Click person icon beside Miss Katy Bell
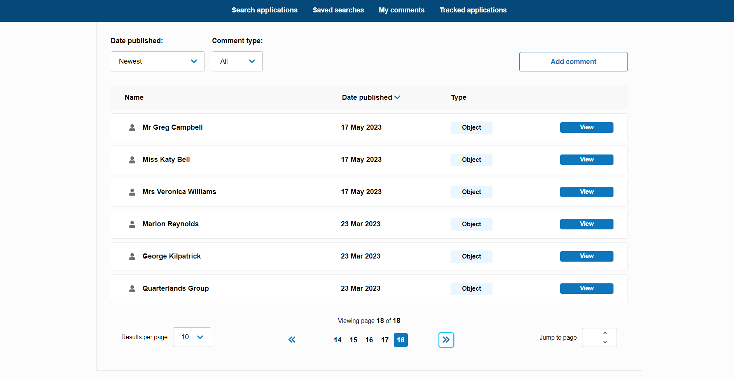This screenshot has width=734, height=380. (132, 160)
